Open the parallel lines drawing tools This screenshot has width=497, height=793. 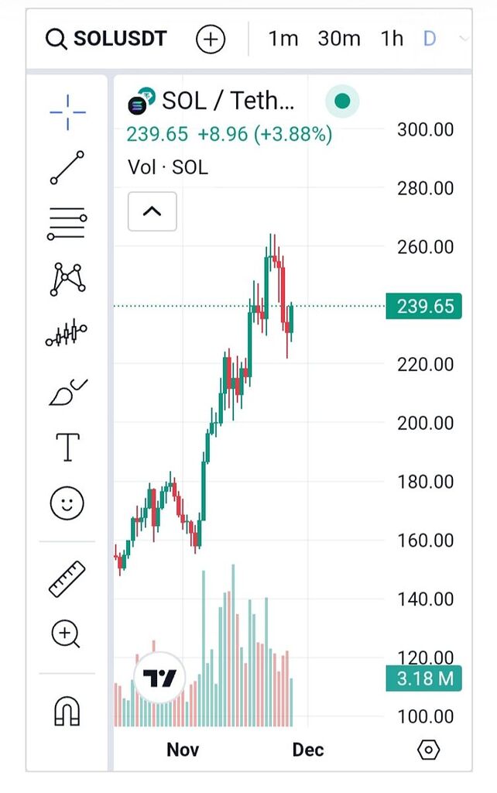[x=67, y=224]
